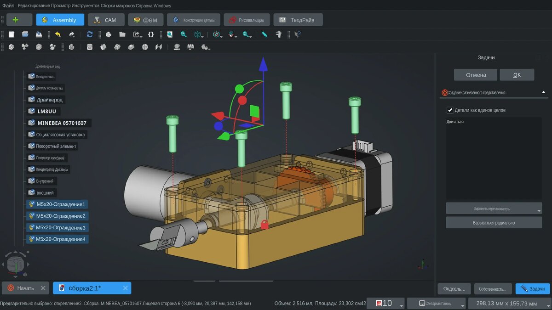This screenshot has height=310, width=552.
Task: Click the insert component icon in assembly toolbar
Action: [x=25, y=47]
